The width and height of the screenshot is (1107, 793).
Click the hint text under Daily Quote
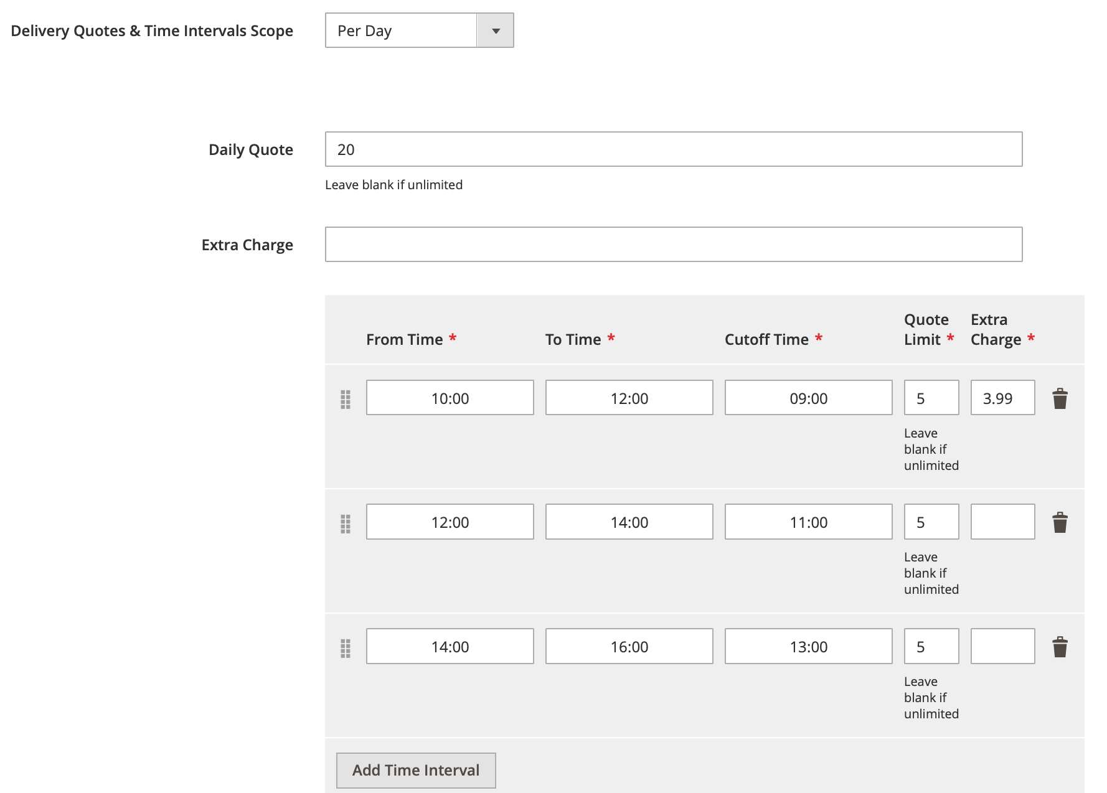tap(393, 185)
